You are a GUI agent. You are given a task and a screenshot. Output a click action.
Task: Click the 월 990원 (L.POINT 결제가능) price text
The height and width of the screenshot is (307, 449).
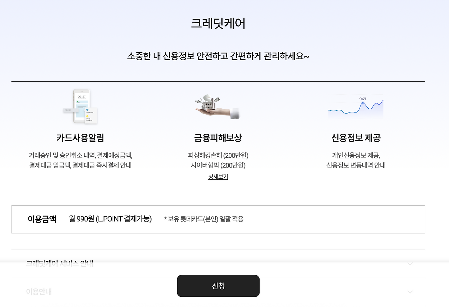click(110, 219)
